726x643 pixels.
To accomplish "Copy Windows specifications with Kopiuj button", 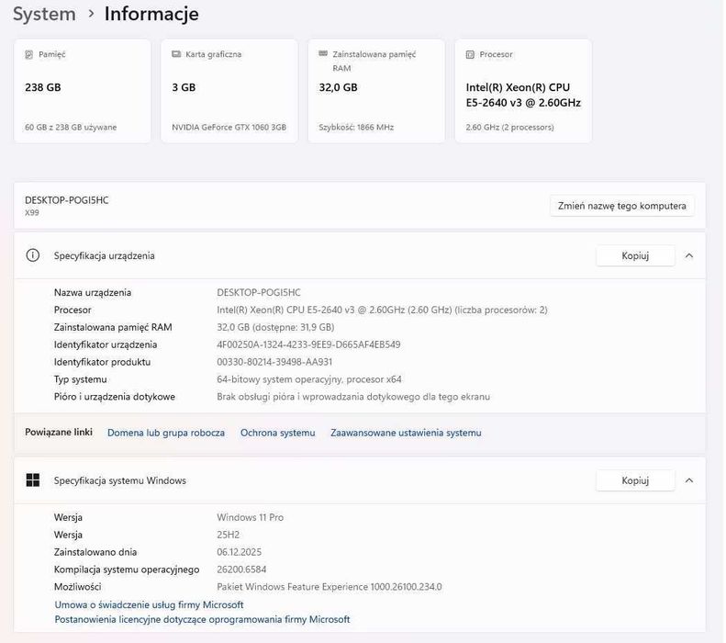I will (635, 480).
